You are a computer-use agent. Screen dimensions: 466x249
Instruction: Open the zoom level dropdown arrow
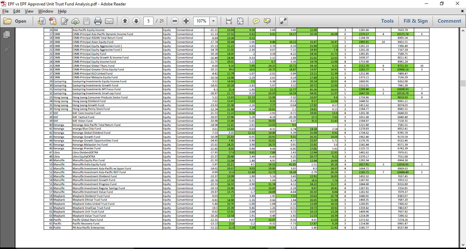[x=214, y=21]
